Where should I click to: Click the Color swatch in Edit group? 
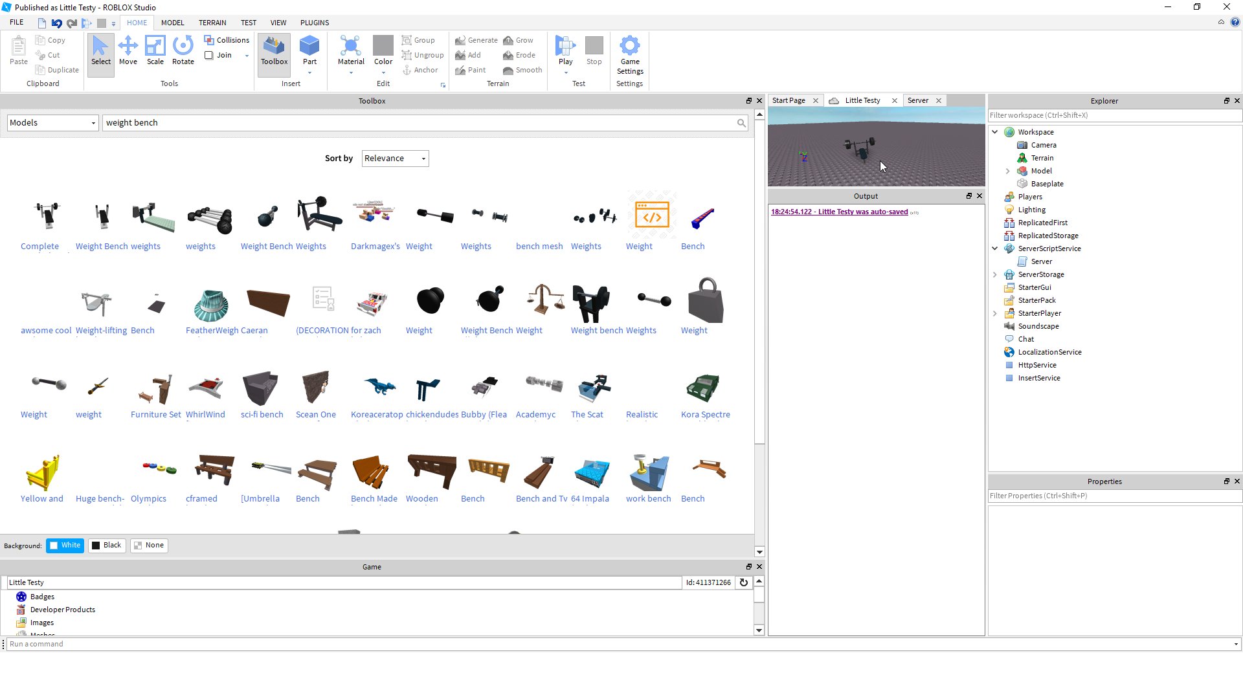(383, 45)
